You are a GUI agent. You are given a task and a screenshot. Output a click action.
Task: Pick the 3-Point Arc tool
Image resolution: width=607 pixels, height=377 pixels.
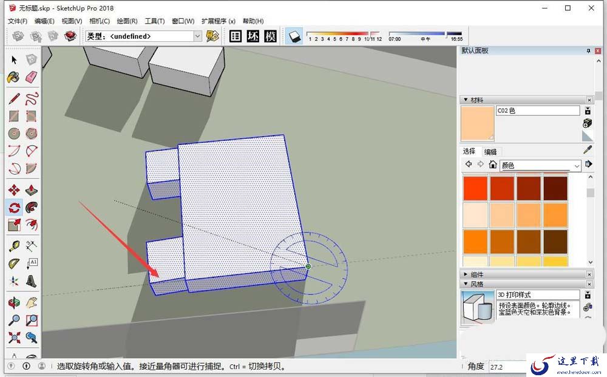pos(15,168)
